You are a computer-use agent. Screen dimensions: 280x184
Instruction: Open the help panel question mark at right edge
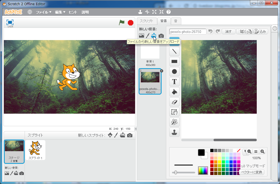pos(275,28)
